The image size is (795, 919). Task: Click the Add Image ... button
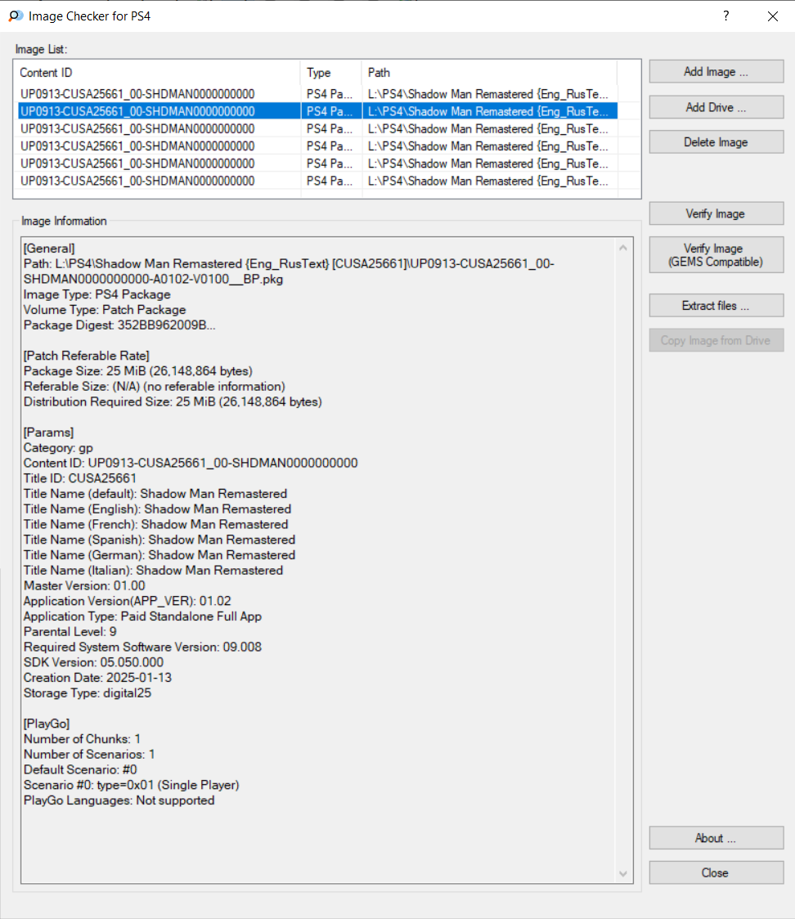coord(716,71)
